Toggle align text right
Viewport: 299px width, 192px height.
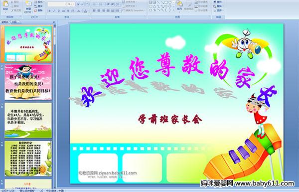pyautogui.click(x=103, y=10)
